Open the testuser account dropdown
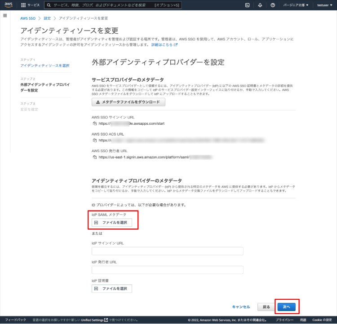The height and width of the screenshot is (324, 337). coord(325,5)
